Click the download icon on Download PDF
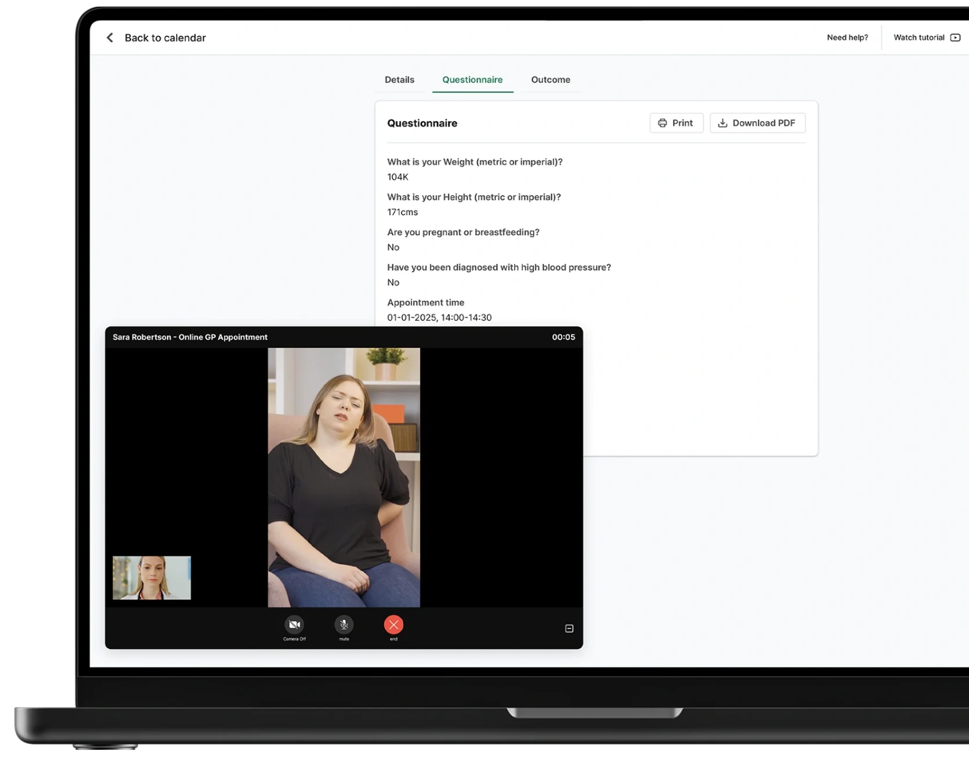This screenshot has width=969, height=758. (722, 123)
